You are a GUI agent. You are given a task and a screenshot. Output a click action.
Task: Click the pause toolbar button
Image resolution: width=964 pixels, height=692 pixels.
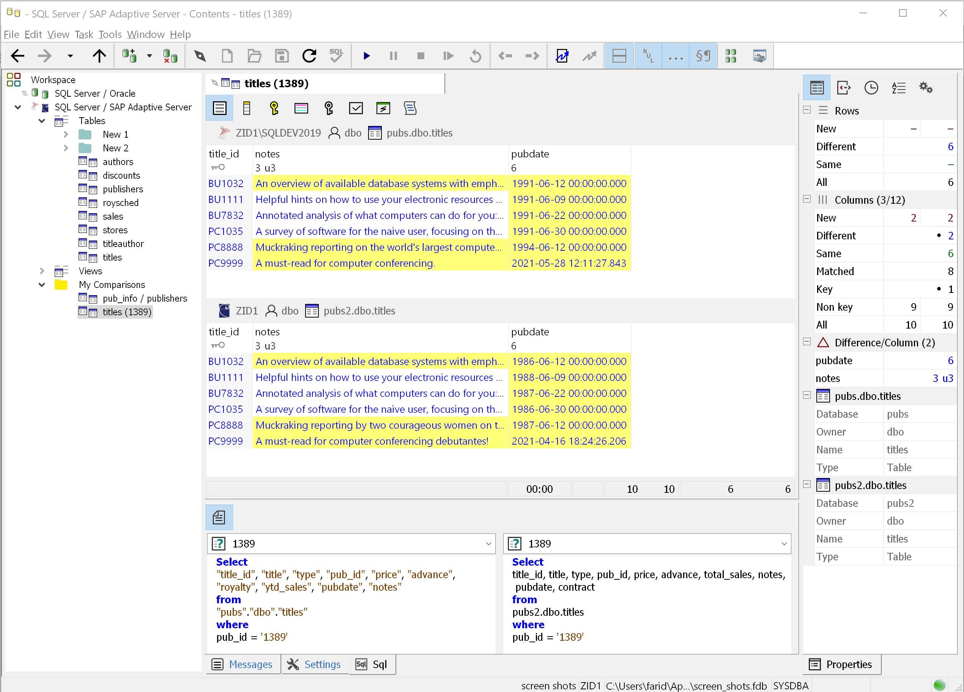click(394, 56)
